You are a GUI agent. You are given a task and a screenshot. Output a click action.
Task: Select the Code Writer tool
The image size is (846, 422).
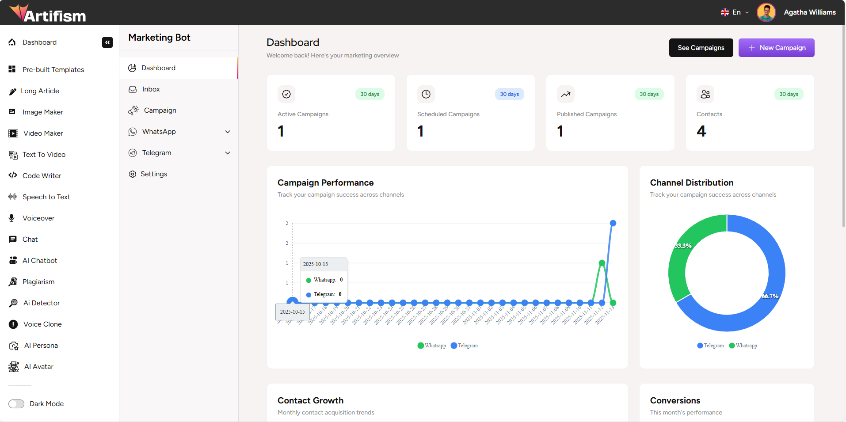pos(42,175)
